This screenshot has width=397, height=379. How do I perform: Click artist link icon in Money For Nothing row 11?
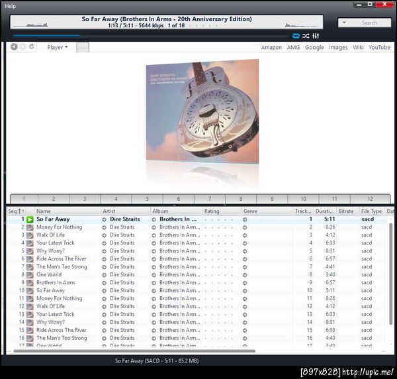pyautogui.click(x=104, y=299)
